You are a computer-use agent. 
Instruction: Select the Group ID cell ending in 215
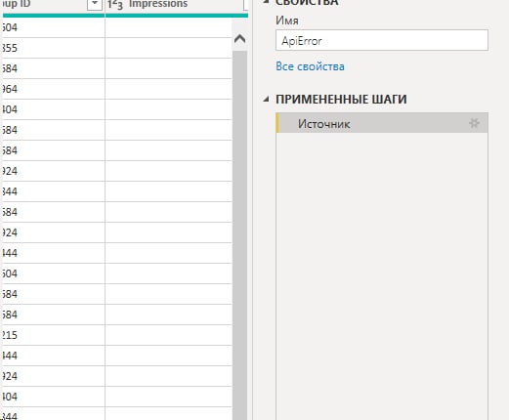(53, 335)
